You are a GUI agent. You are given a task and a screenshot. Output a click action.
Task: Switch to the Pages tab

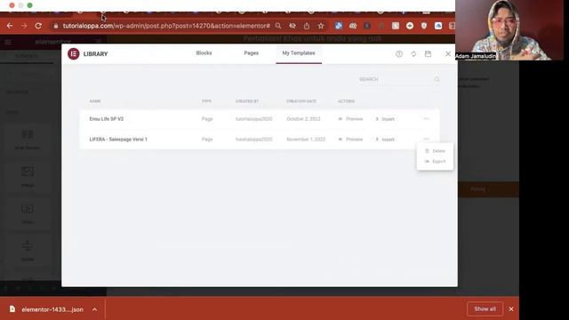(251, 53)
